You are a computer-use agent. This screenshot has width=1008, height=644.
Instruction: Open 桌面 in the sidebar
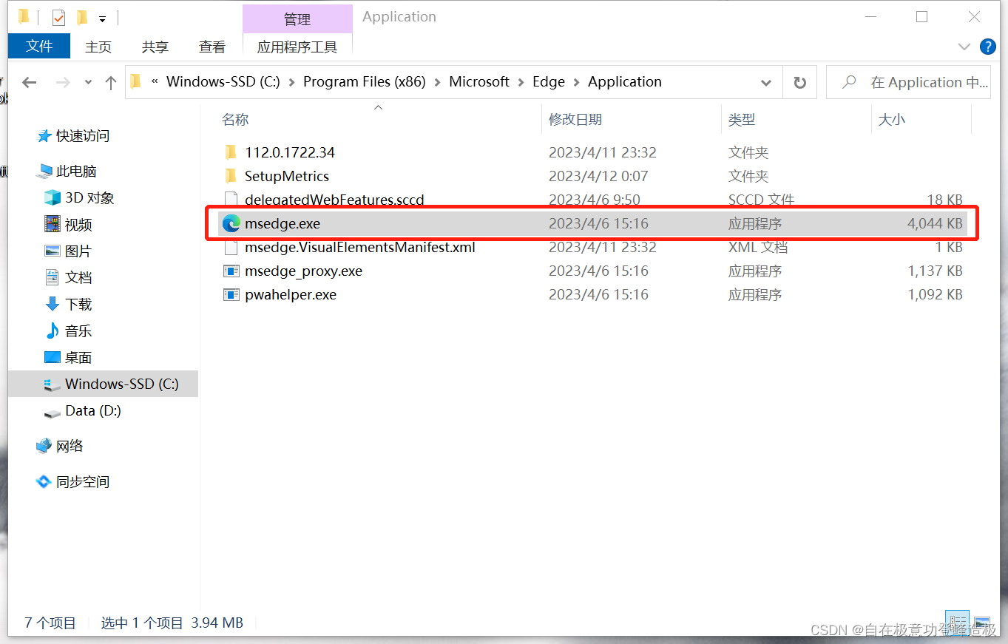pos(78,358)
